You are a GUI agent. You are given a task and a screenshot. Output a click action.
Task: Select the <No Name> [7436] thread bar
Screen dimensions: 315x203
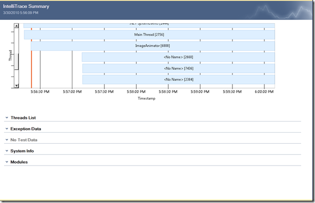pos(179,68)
